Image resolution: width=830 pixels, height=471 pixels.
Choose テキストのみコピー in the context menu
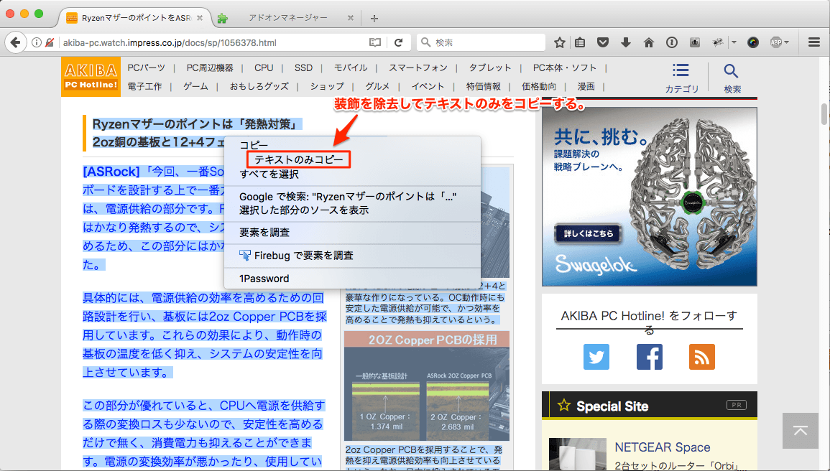(352, 159)
